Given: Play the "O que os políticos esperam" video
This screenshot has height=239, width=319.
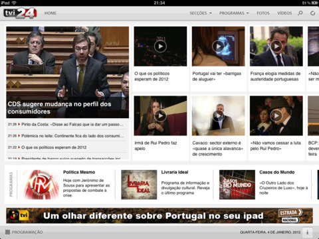Looking at the screenshot, I should tap(160, 46).
